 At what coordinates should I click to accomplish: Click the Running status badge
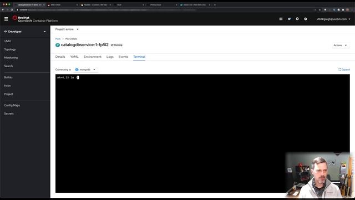(117, 45)
